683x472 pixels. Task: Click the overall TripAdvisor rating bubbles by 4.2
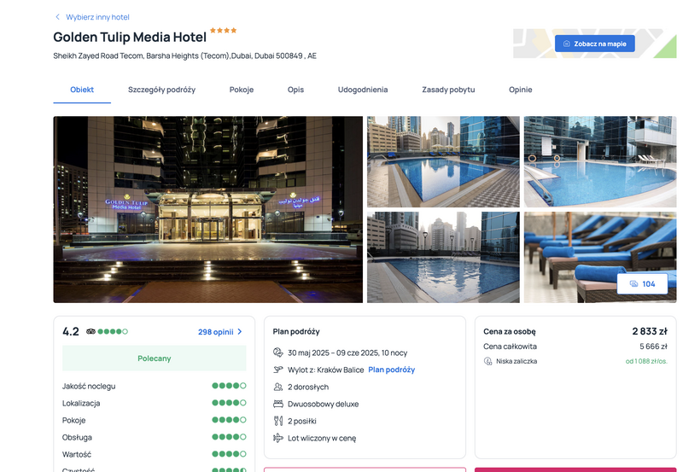[x=113, y=331]
